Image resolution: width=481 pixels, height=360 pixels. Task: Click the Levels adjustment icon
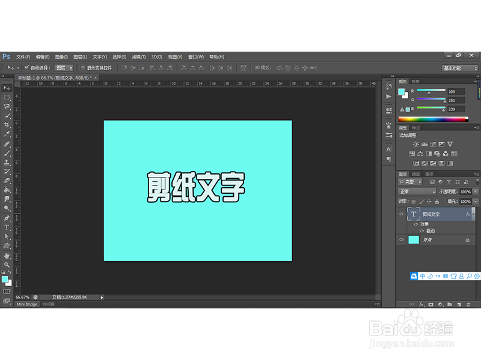coord(424,144)
